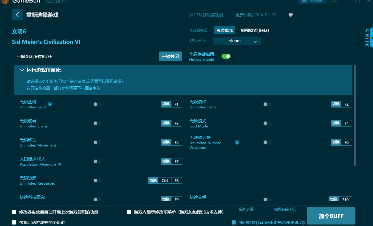
Task: Check 帮我启动游戏并加个buff option
Action: pos(13,222)
